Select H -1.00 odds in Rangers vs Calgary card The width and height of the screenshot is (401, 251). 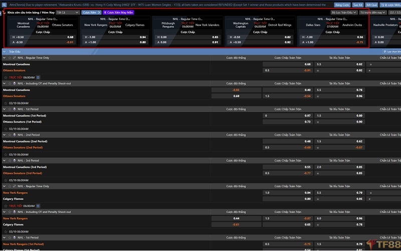[115, 37]
